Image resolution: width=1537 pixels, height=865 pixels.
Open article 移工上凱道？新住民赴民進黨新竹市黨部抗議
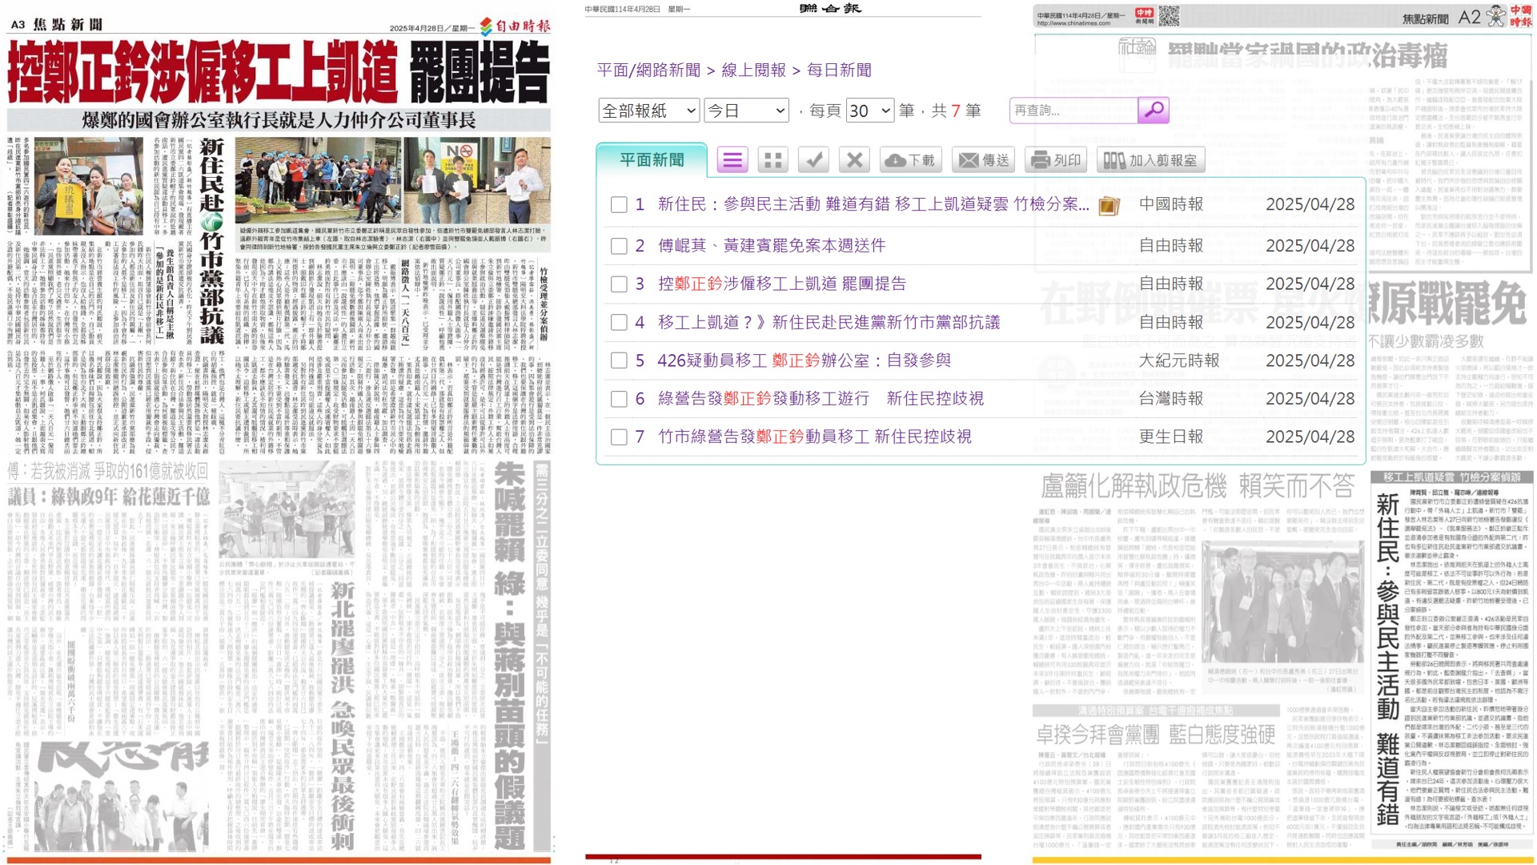point(829,323)
